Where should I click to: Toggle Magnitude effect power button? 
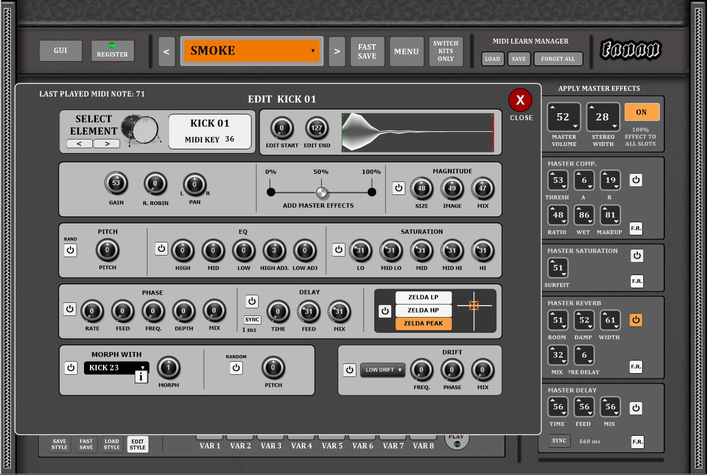[398, 188]
